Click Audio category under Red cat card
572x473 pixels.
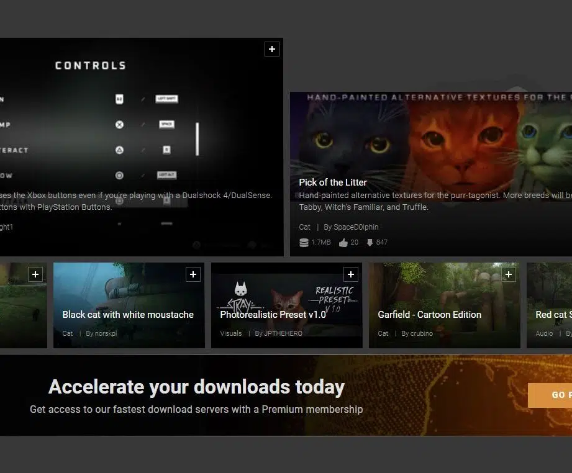(544, 333)
